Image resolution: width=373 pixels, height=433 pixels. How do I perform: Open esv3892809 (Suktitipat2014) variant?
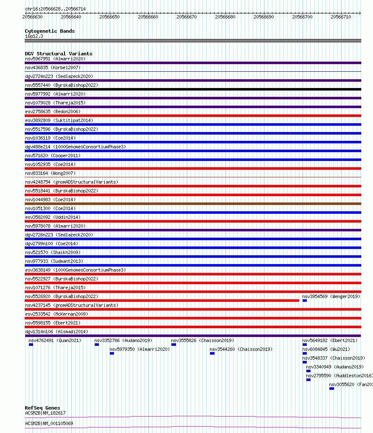point(59,120)
